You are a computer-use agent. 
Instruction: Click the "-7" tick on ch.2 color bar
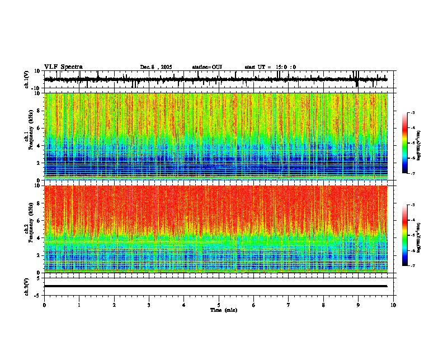pyautogui.click(x=413, y=265)
